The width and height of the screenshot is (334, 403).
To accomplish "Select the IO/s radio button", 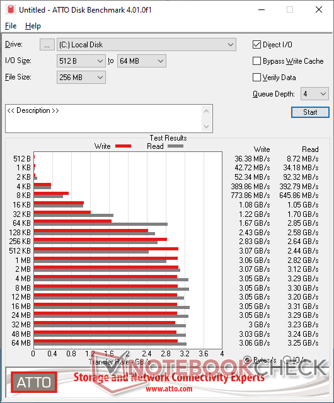I will coord(287,359).
